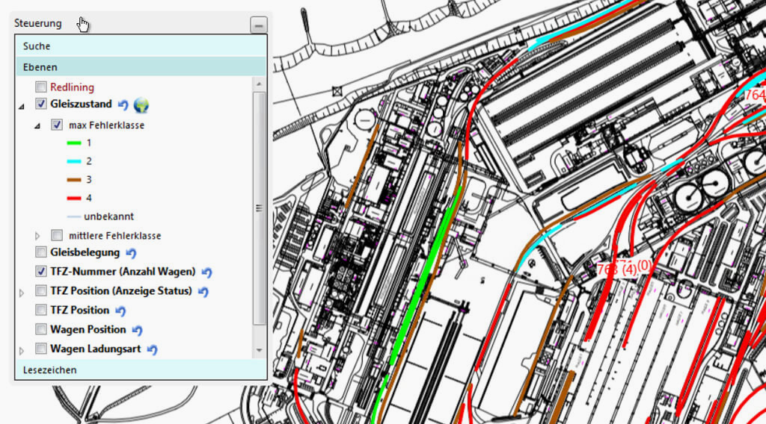Image resolution: width=766 pixels, height=424 pixels.
Task: Refresh the Gleisbelegung layer
Action: pos(132,253)
